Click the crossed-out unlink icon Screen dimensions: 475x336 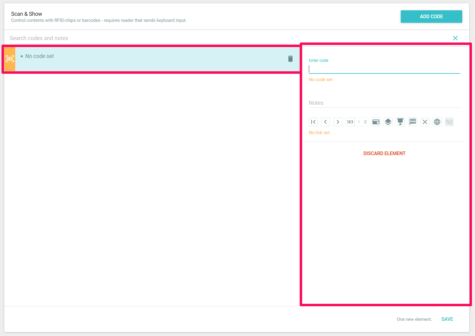tap(449, 122)
